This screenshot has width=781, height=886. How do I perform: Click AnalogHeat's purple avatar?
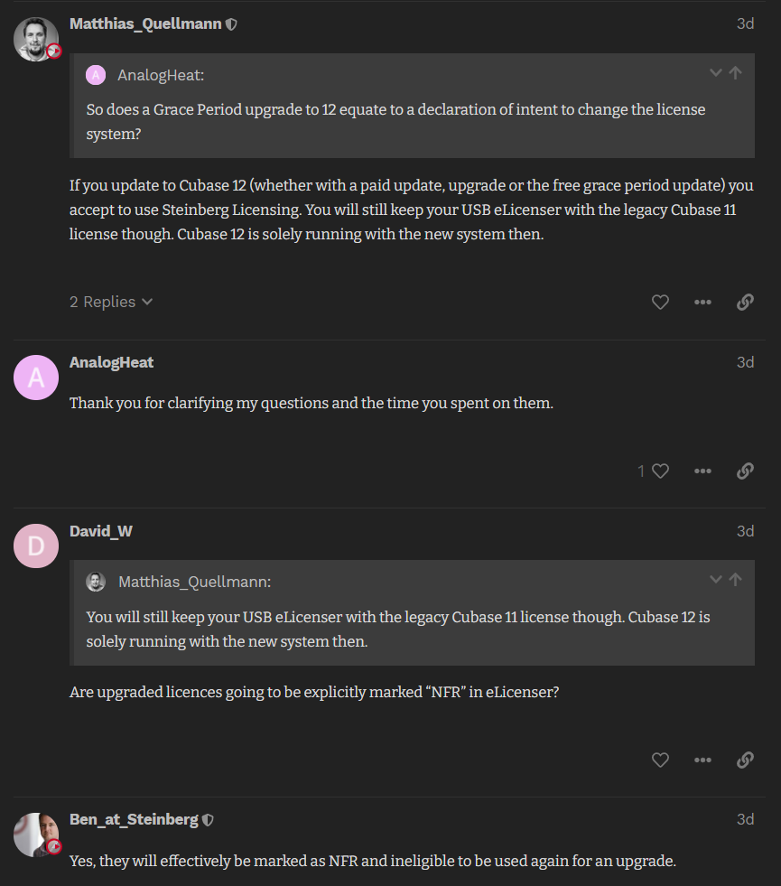pos(36,378)
